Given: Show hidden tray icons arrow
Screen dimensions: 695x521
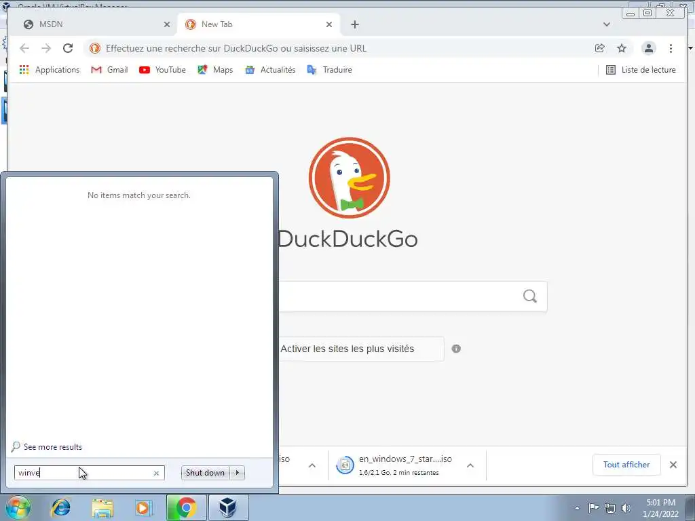Looking at the screenshot, I should pyautogui.click(x=577, y=508).
